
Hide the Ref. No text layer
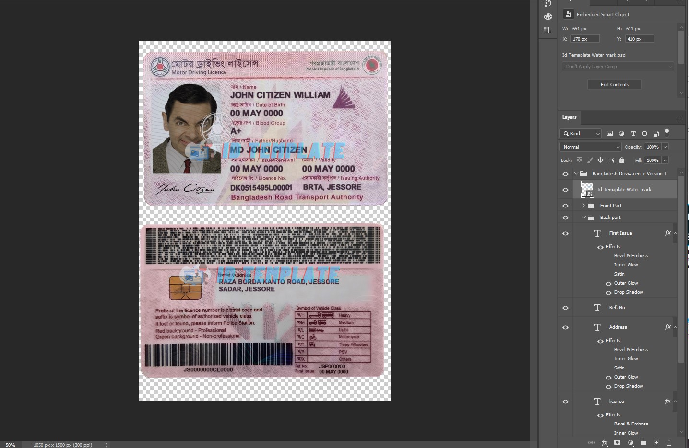click(565, 308)
